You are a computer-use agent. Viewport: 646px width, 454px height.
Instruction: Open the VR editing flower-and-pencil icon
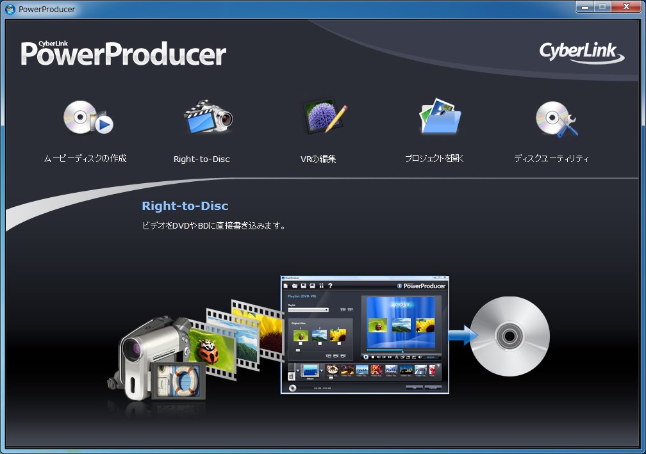coord(325,116)
